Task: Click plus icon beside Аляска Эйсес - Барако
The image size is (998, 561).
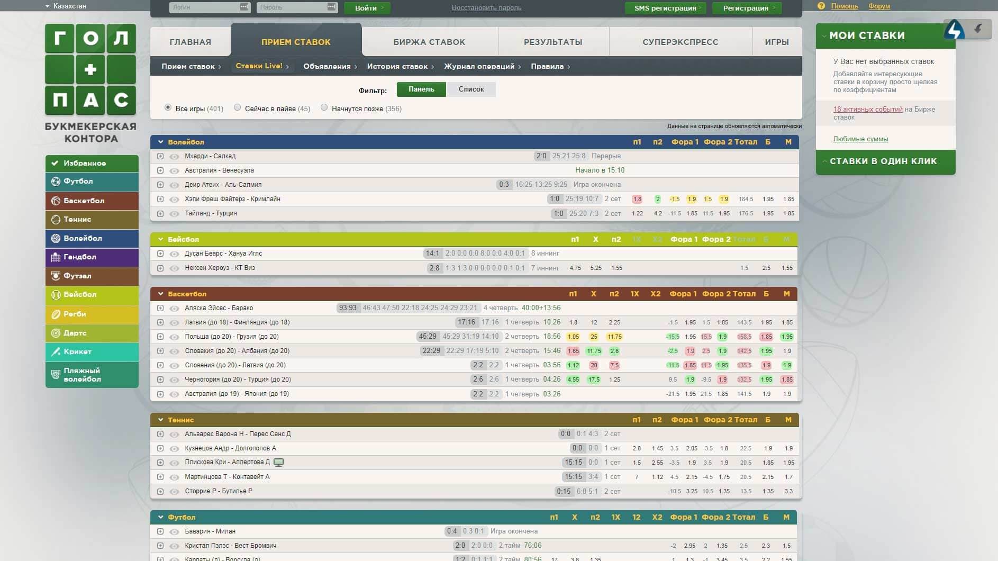Action: (160, 308)
